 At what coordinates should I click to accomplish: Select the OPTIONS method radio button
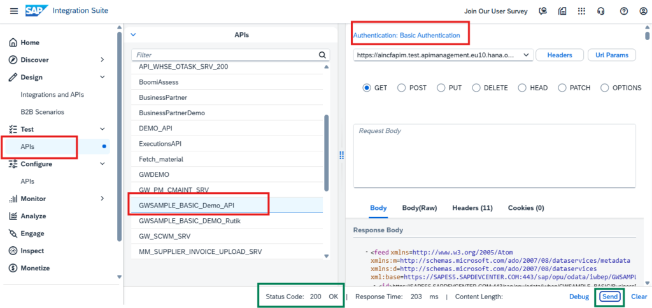coord(605,88)
